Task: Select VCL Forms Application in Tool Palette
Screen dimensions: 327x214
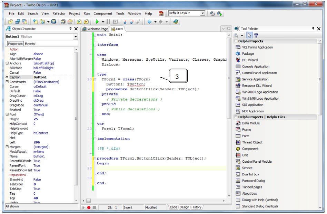Action: point(257,47)
